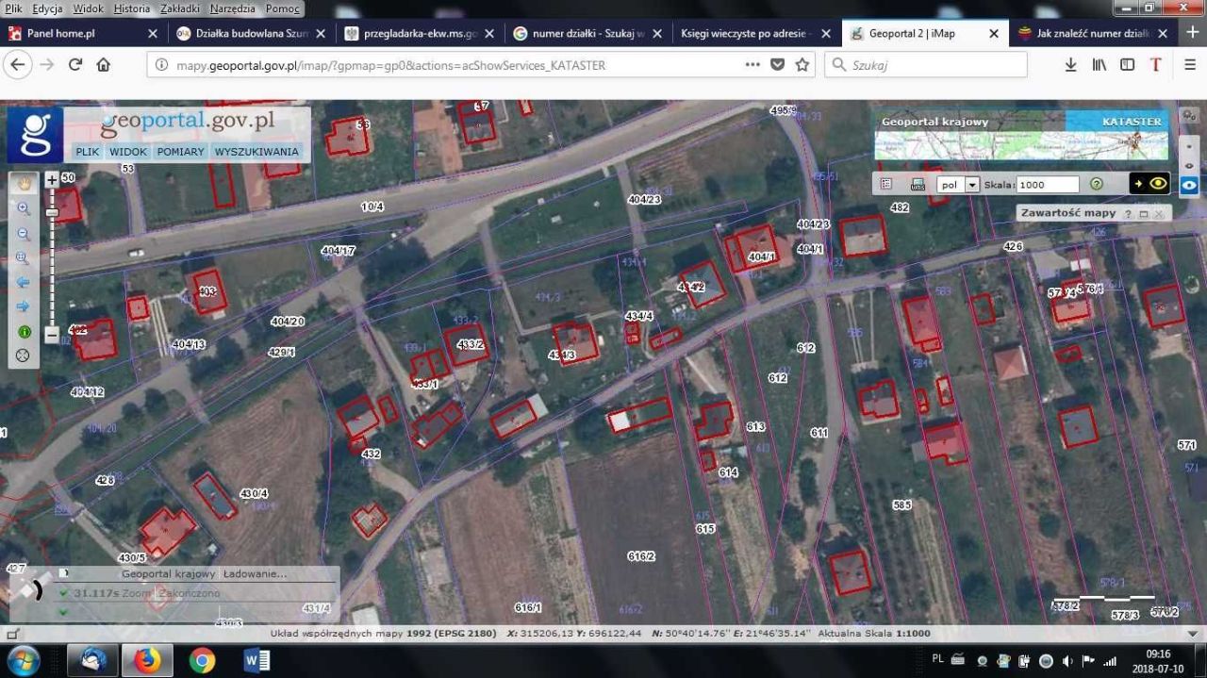
Task: Click the print map icon beside language box
Action: click(x=918, y=184)
